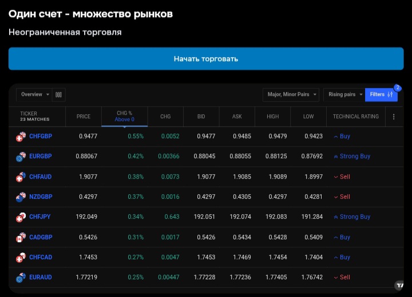Open the Rising pairs dropdown
This screenshot has height=297, width=412.
click(345, 95)
